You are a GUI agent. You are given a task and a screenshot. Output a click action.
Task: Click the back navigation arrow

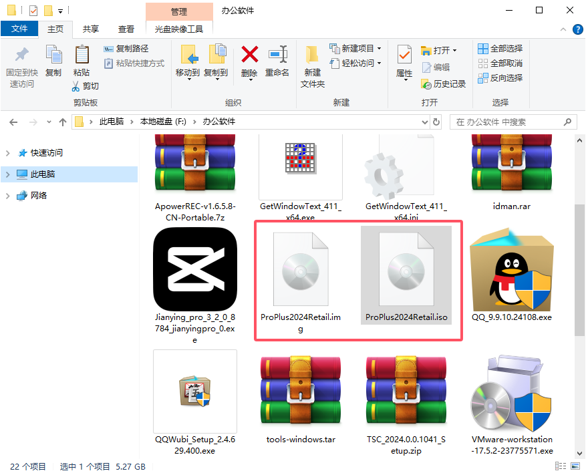point(12,122)
